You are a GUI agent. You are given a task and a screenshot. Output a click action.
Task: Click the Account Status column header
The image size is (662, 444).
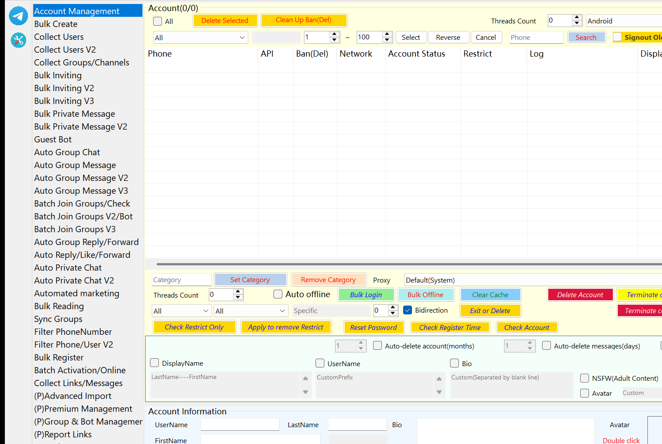[417, 54]
